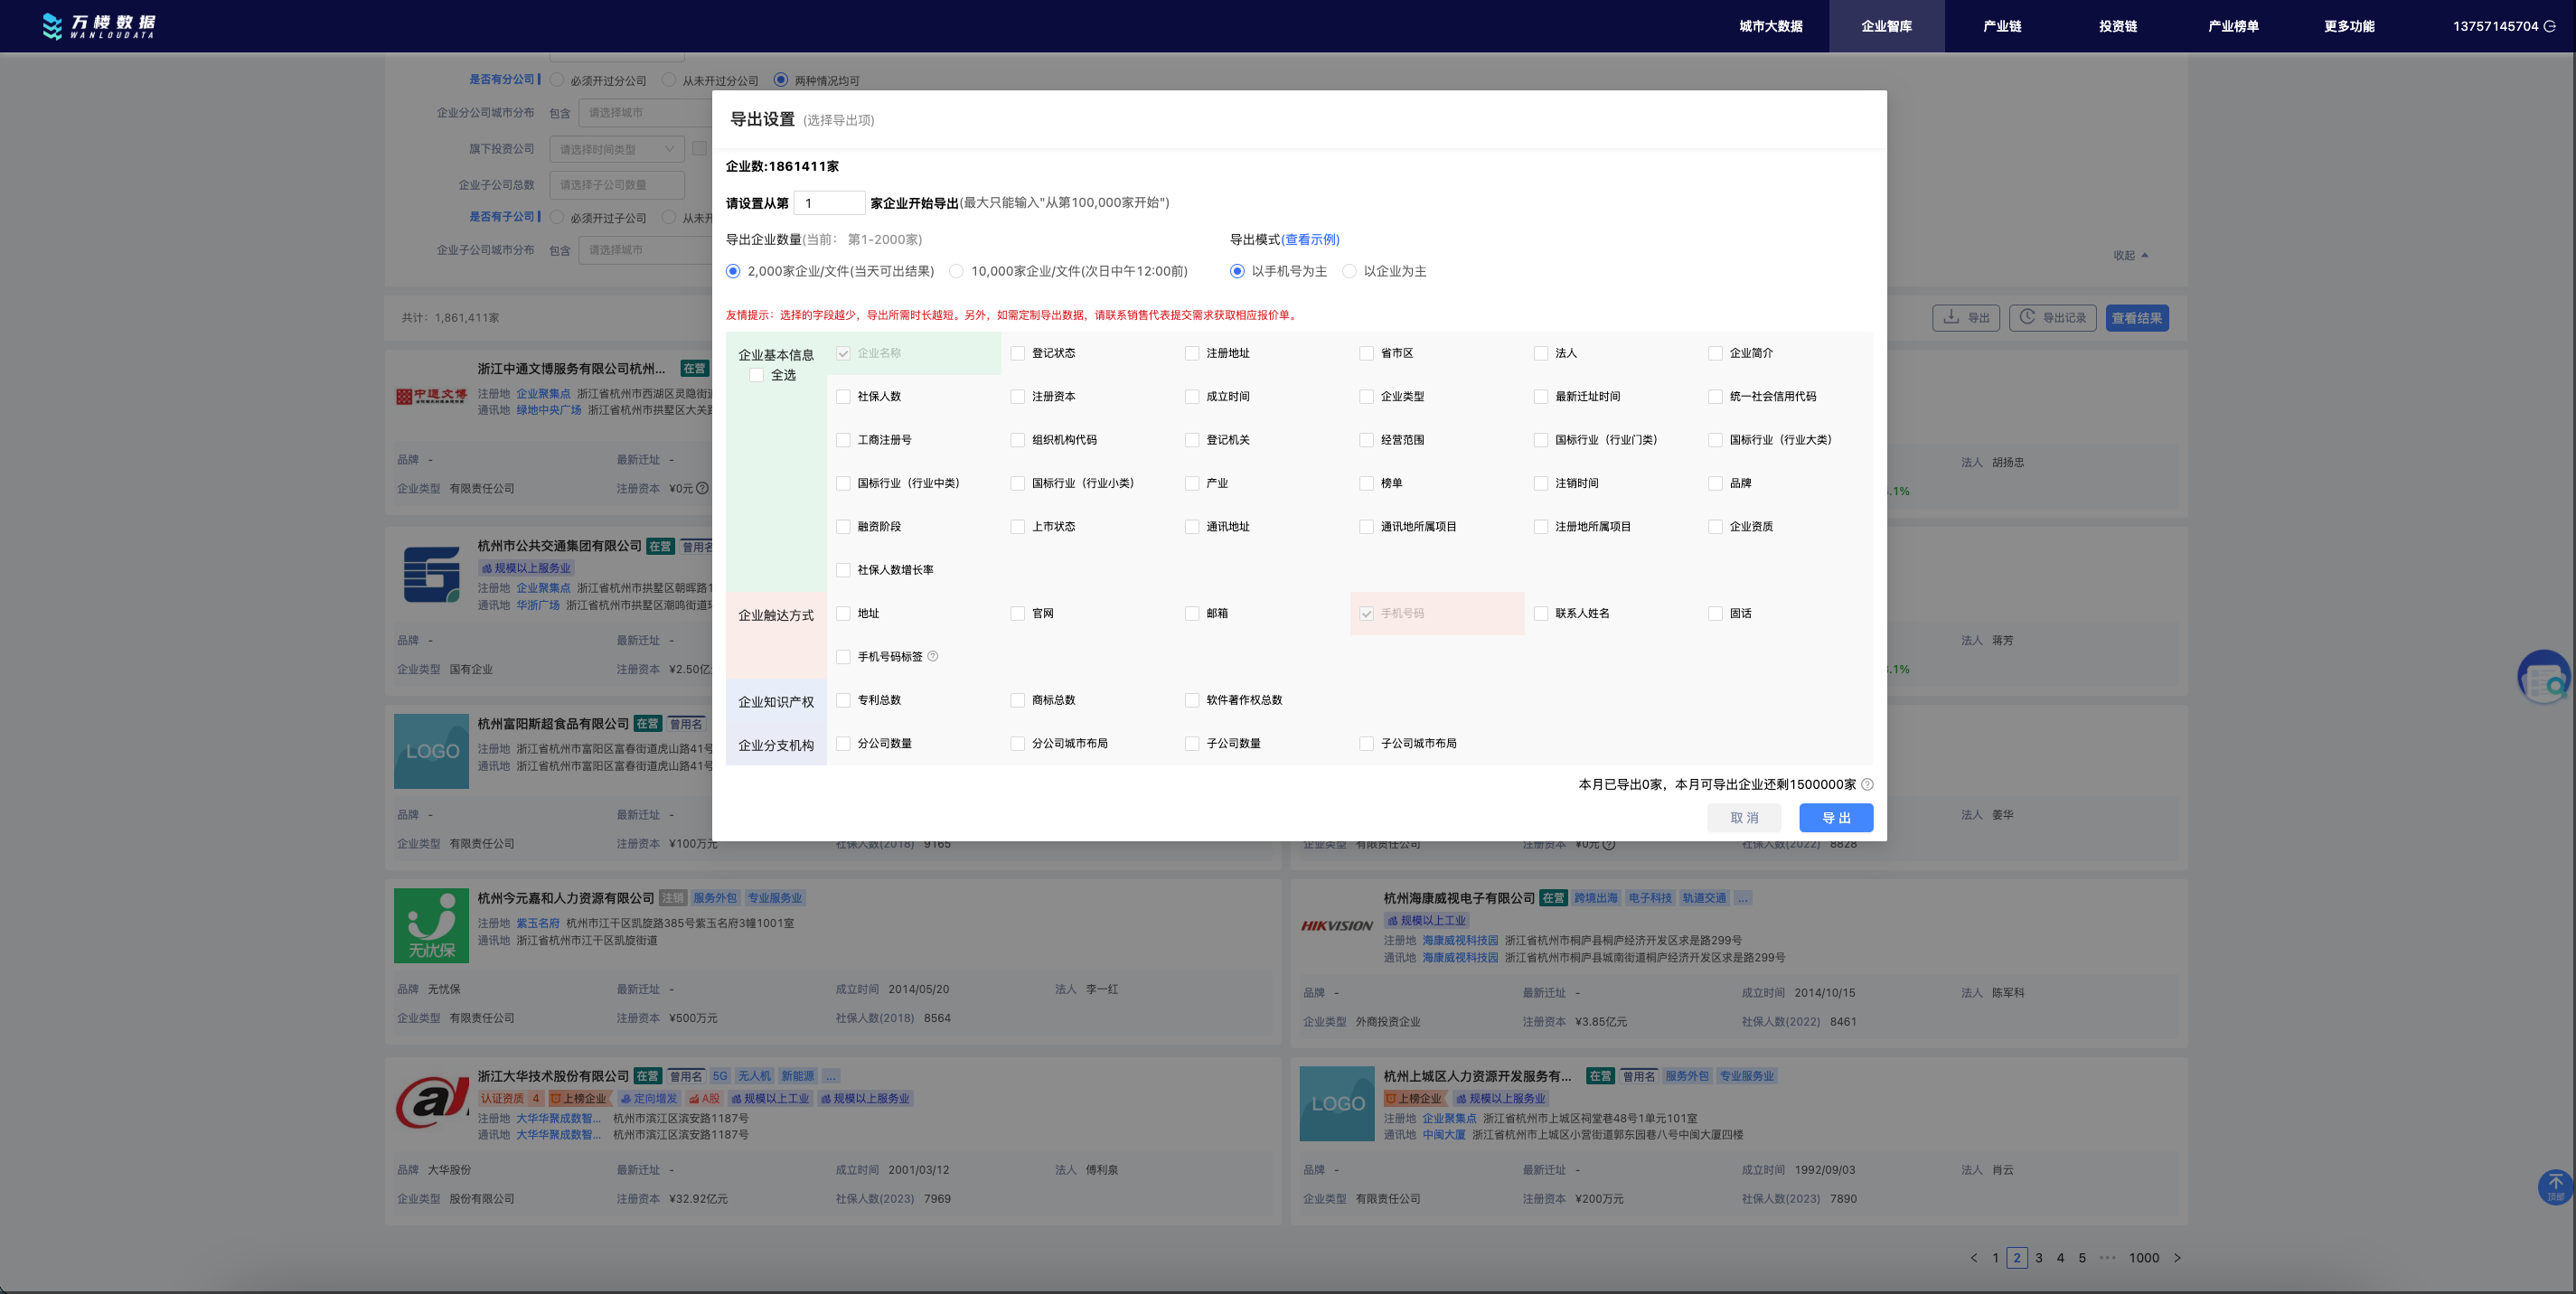Click the help icon after remaining export quota

point(1867,784)
